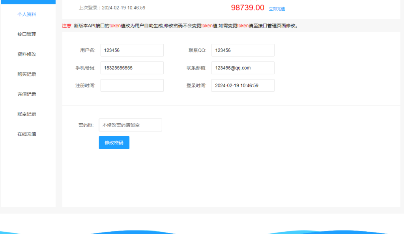Focus the 联系QQ input field
The image size is (404, 234).
click(243, 50)
